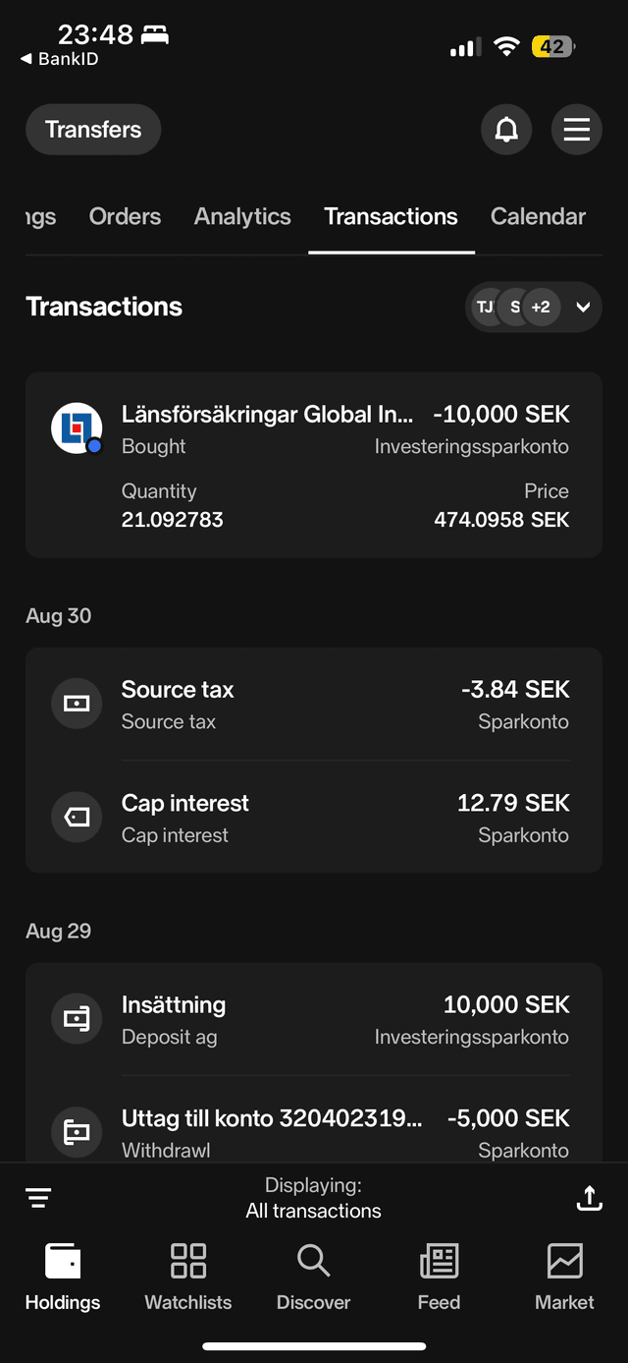Open the Feed news section

(439, 1277)
